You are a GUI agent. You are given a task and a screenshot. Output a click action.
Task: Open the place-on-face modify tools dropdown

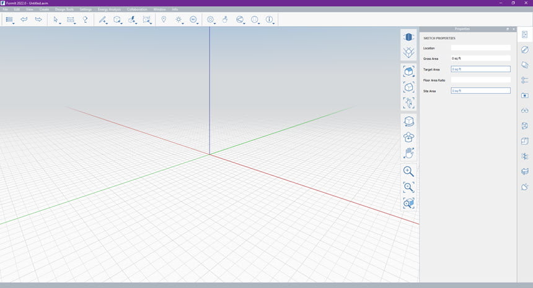tap(132, 20)
